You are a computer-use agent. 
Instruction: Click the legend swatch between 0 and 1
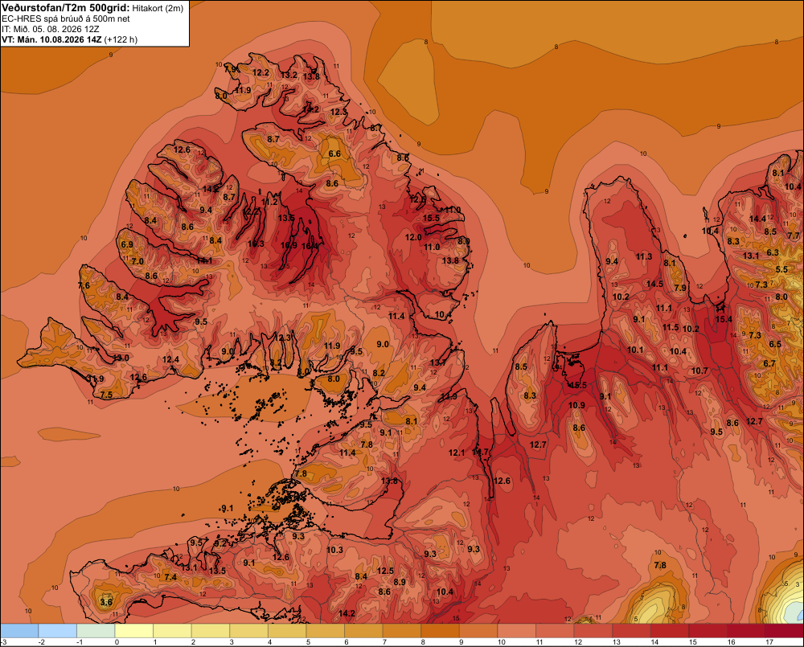point(133,631)
